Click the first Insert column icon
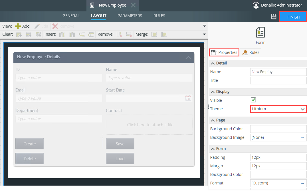 (x=62, y=34)
